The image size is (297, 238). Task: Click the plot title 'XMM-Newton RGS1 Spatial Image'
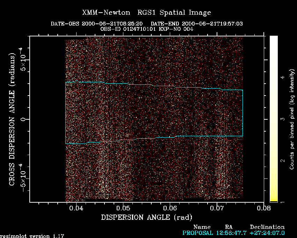coord(146,13)
